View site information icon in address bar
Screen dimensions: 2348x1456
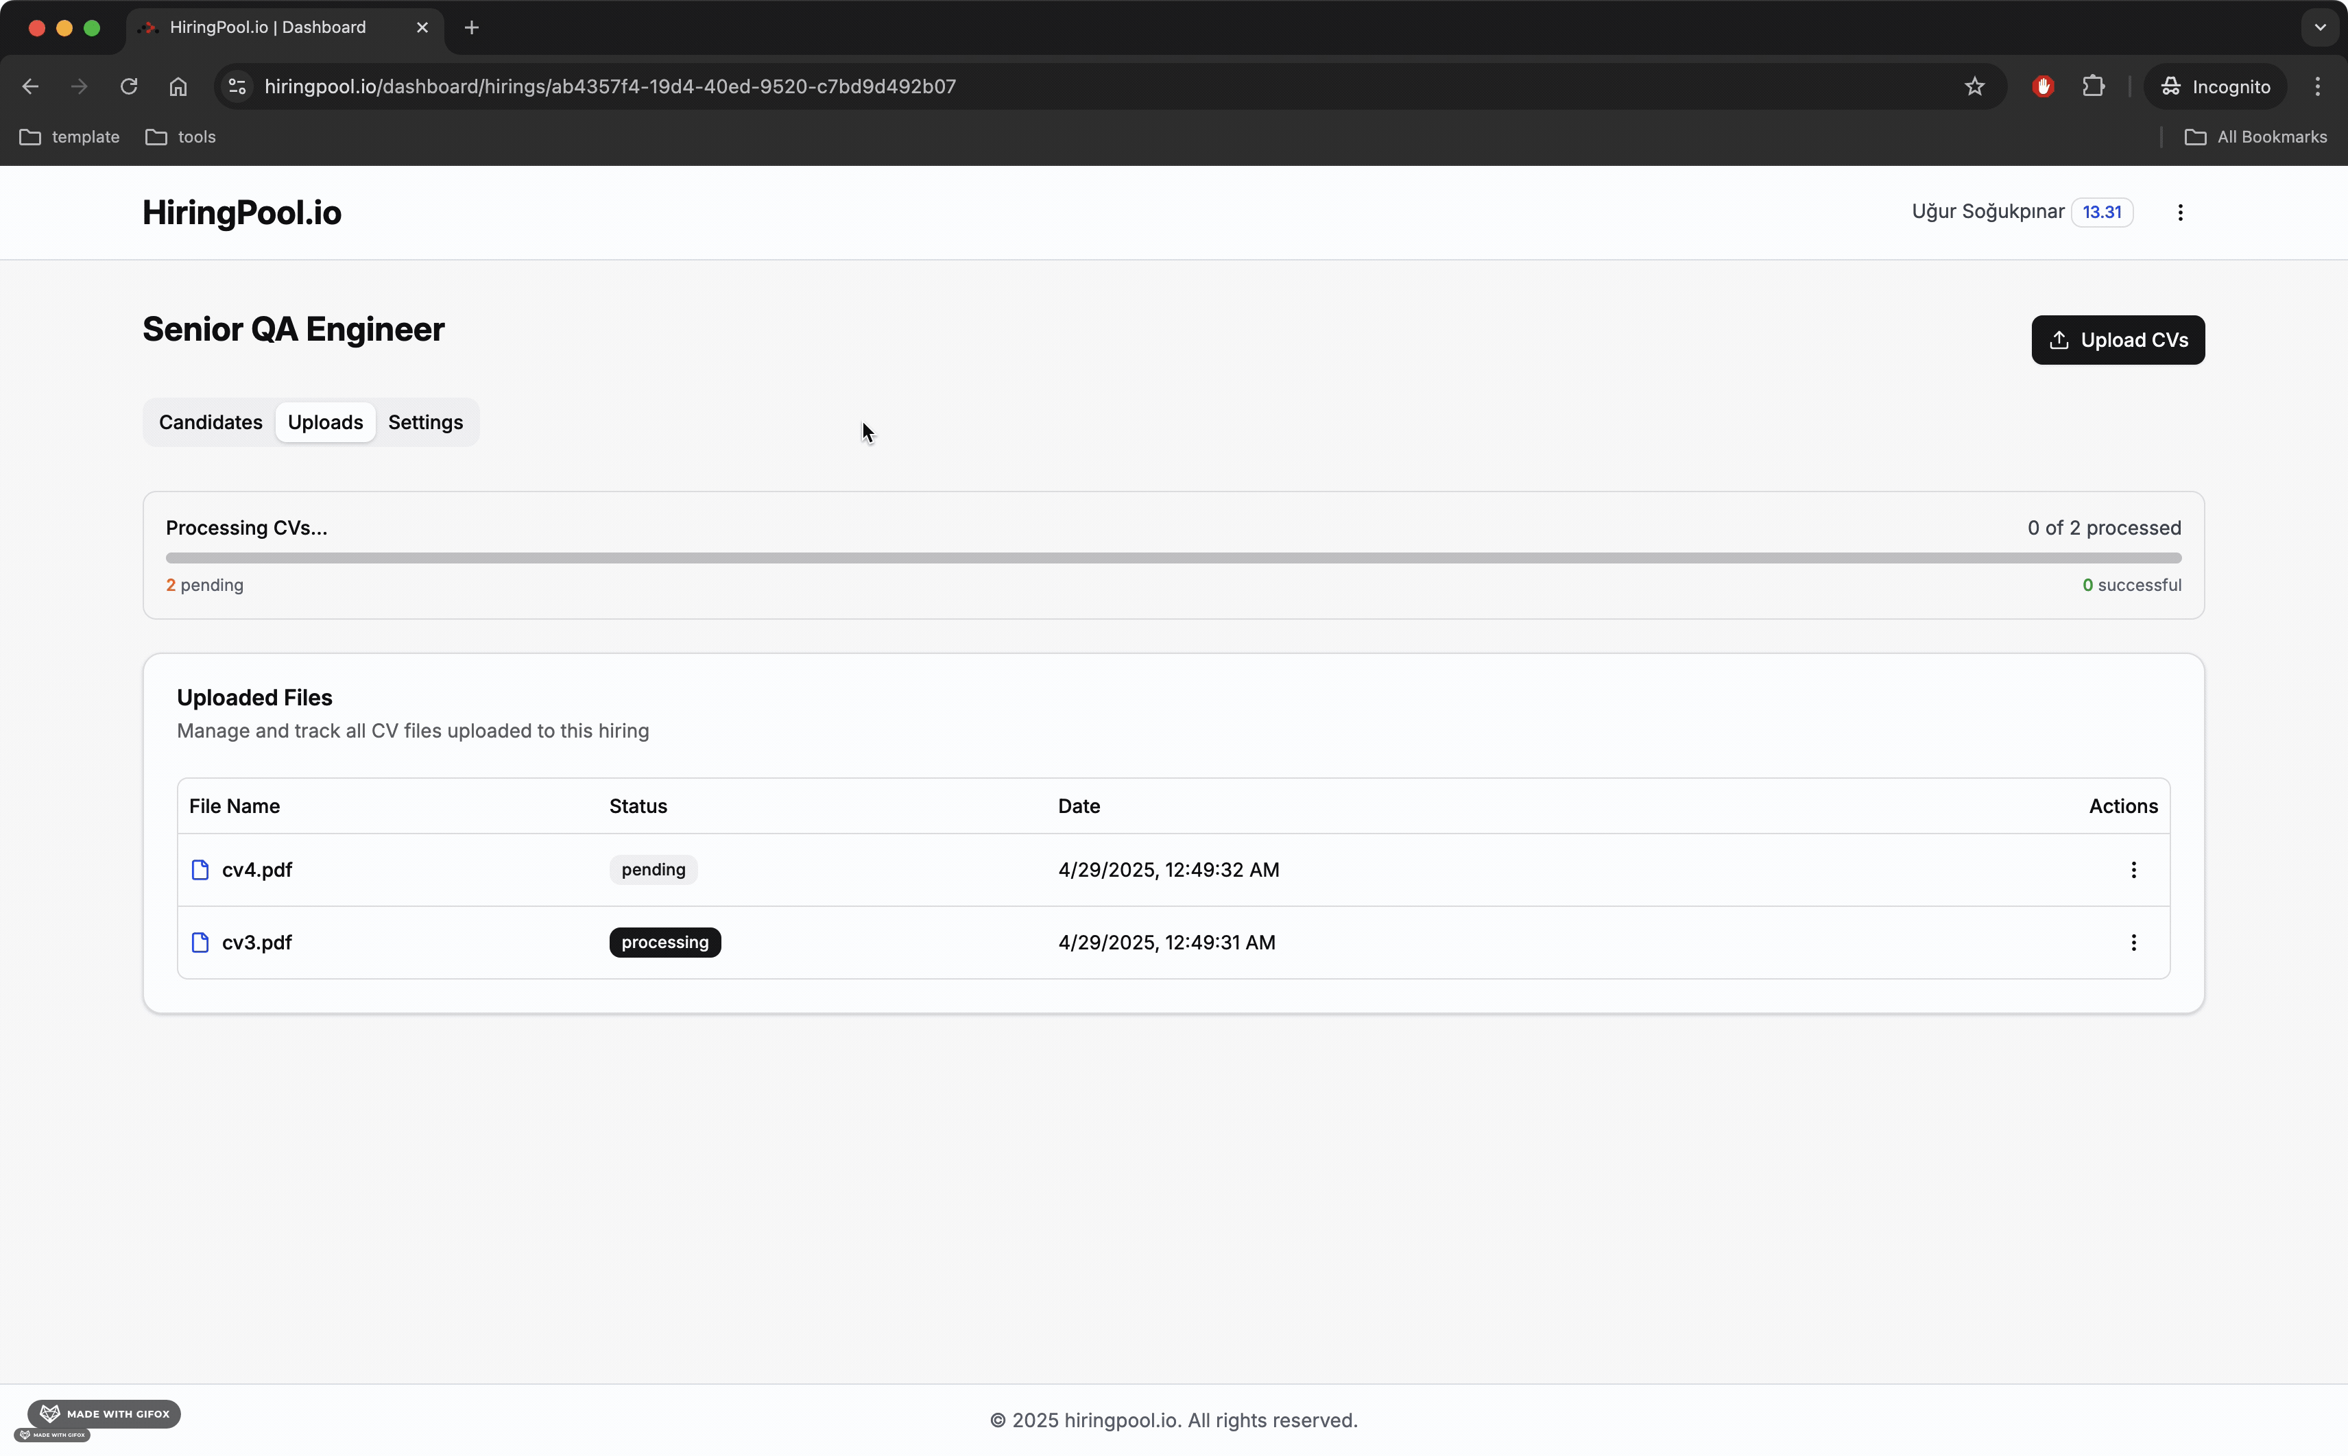click(238, 86)
